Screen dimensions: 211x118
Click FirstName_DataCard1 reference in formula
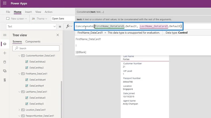tap(109, 26)
